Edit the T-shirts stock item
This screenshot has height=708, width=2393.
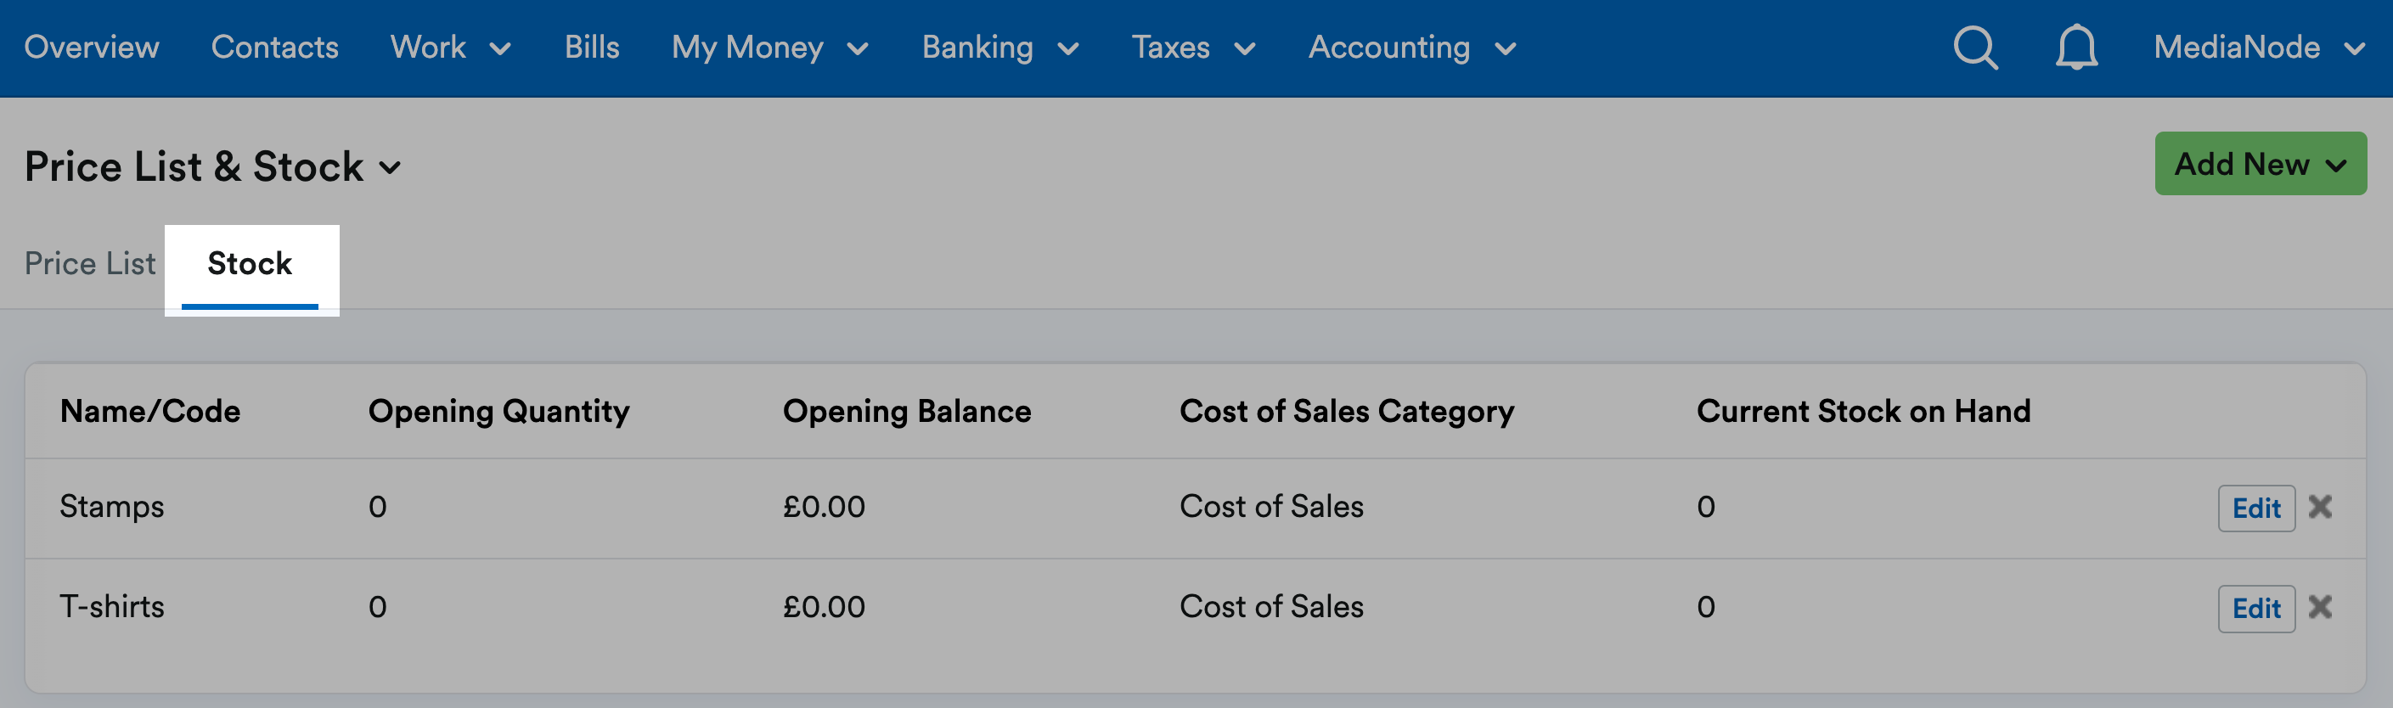click(x=2255, y=609)
